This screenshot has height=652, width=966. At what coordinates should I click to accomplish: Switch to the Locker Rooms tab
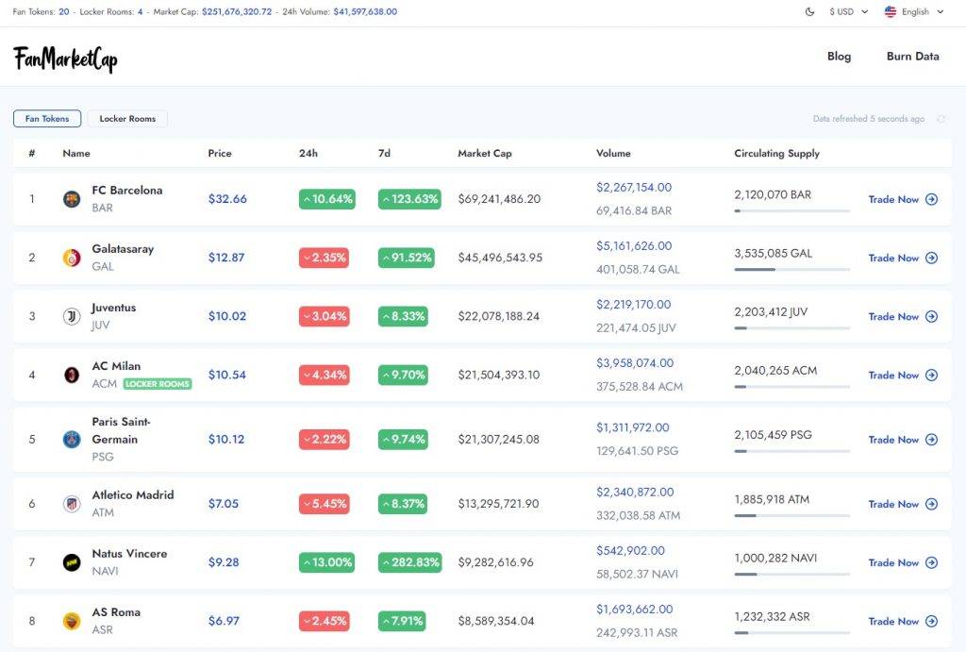coord(127,118)
